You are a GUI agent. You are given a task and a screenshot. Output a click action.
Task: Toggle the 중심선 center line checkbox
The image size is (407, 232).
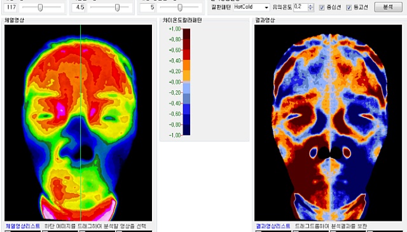point(322,8)
